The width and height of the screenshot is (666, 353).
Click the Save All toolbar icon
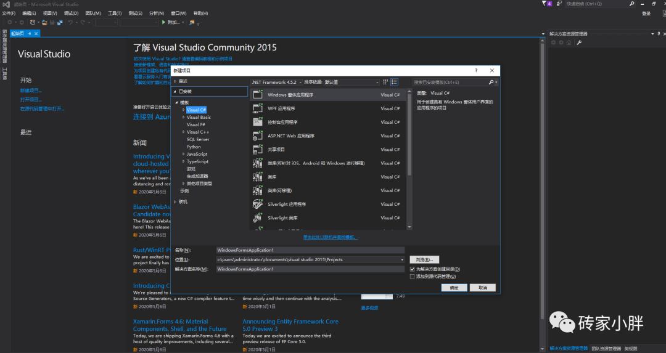pyautogui.click(x=60, y=22)
